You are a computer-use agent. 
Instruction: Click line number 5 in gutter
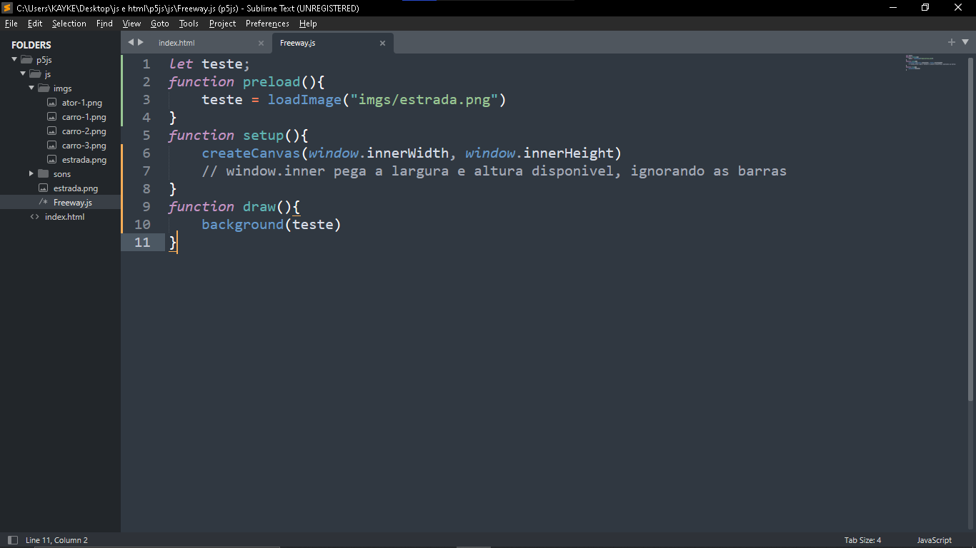[146, 136]
